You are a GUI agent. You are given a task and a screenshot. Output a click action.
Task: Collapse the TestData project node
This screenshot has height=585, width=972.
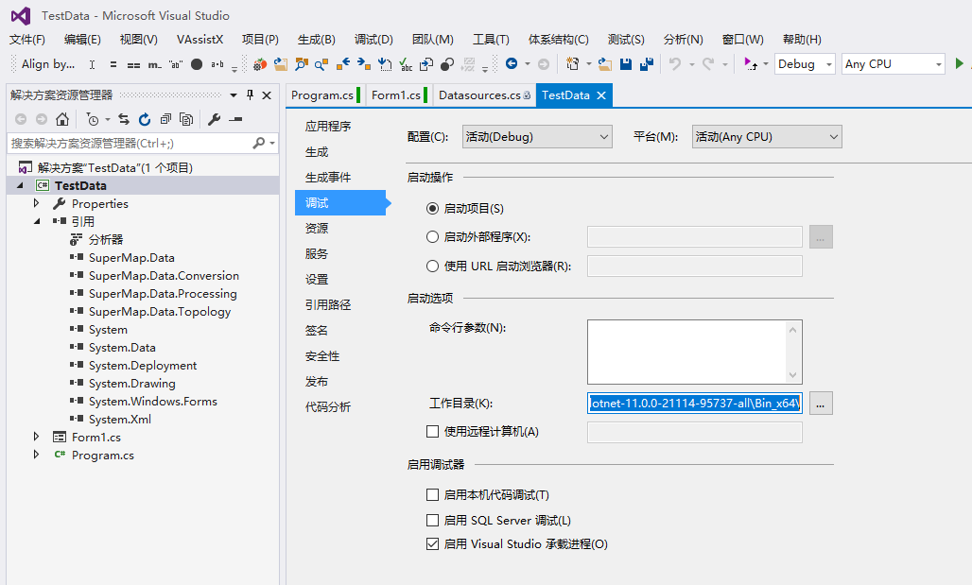[20, 185]
